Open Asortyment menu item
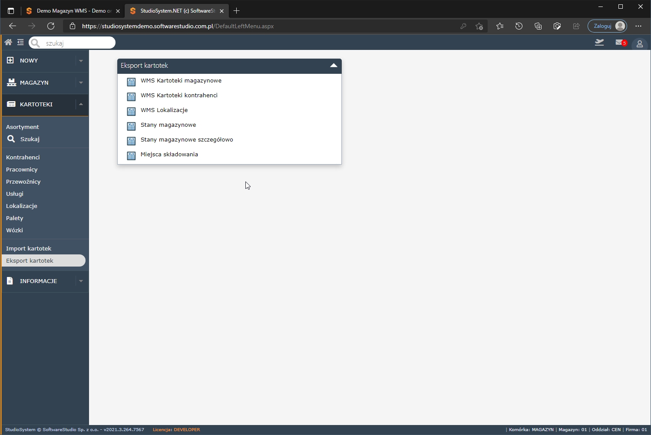Viewport: 651px width, 435px height. (23, 127)
